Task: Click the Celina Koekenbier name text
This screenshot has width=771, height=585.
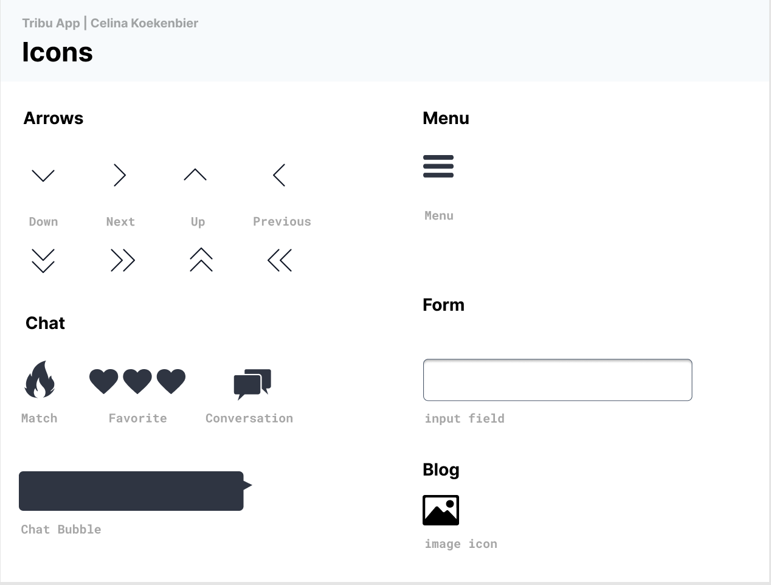Action: click(145, 23)
